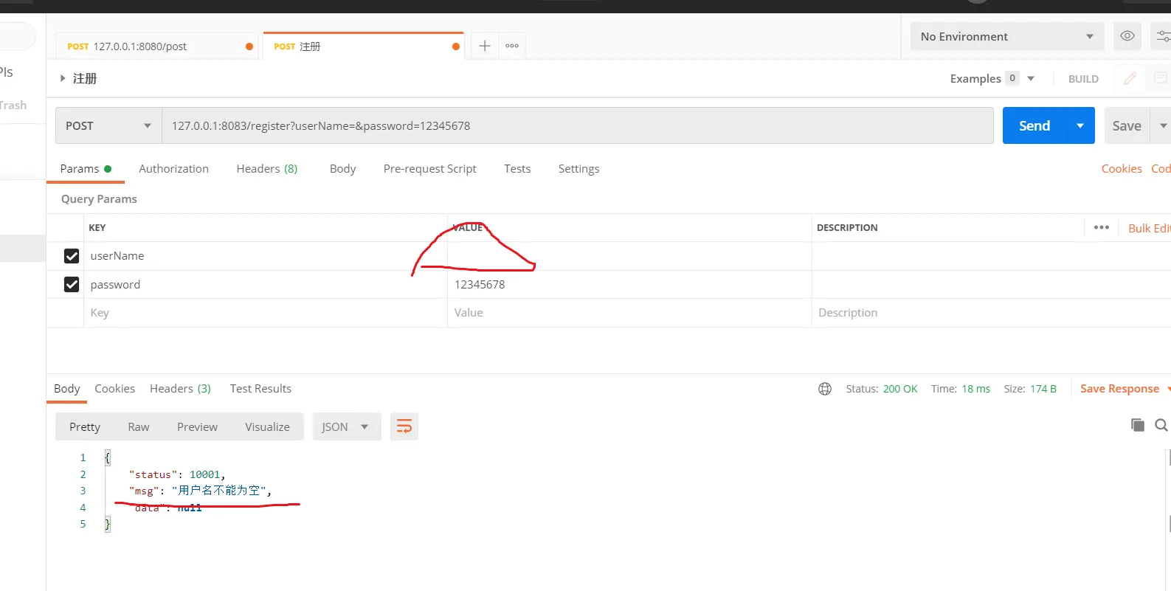Open the request Headers (8) tab
Viewport: 1171px width, 591px height.
coord(266,169)
